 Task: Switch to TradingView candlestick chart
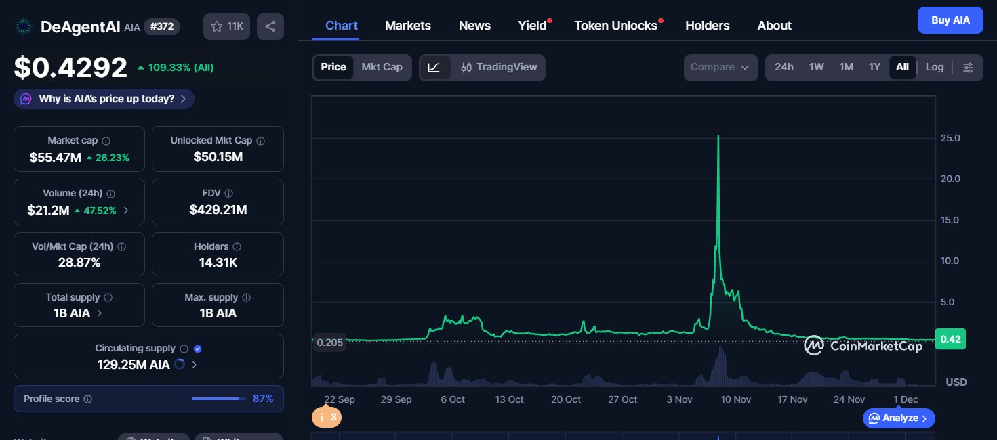point(499,67)
